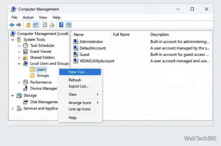Choose New User... from context menu

tap(80, 72)
